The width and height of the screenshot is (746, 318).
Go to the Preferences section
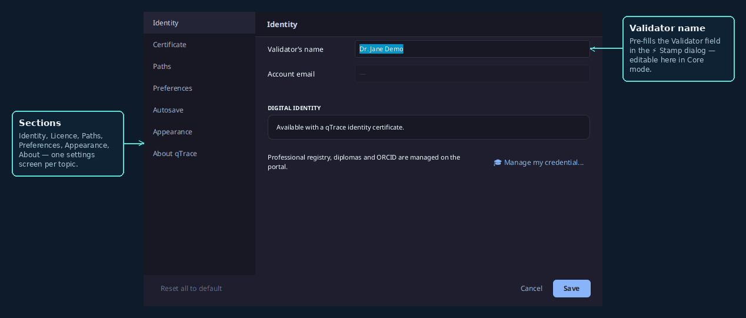click(x=199, y=88)
